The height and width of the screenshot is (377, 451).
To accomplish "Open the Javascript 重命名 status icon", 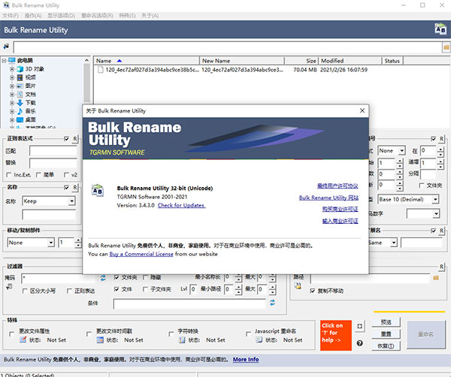I will click(x=259, y=340).
